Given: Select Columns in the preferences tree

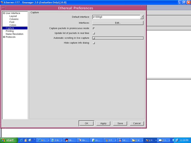Looking at the screenshot, I should (x=14, y=19).
